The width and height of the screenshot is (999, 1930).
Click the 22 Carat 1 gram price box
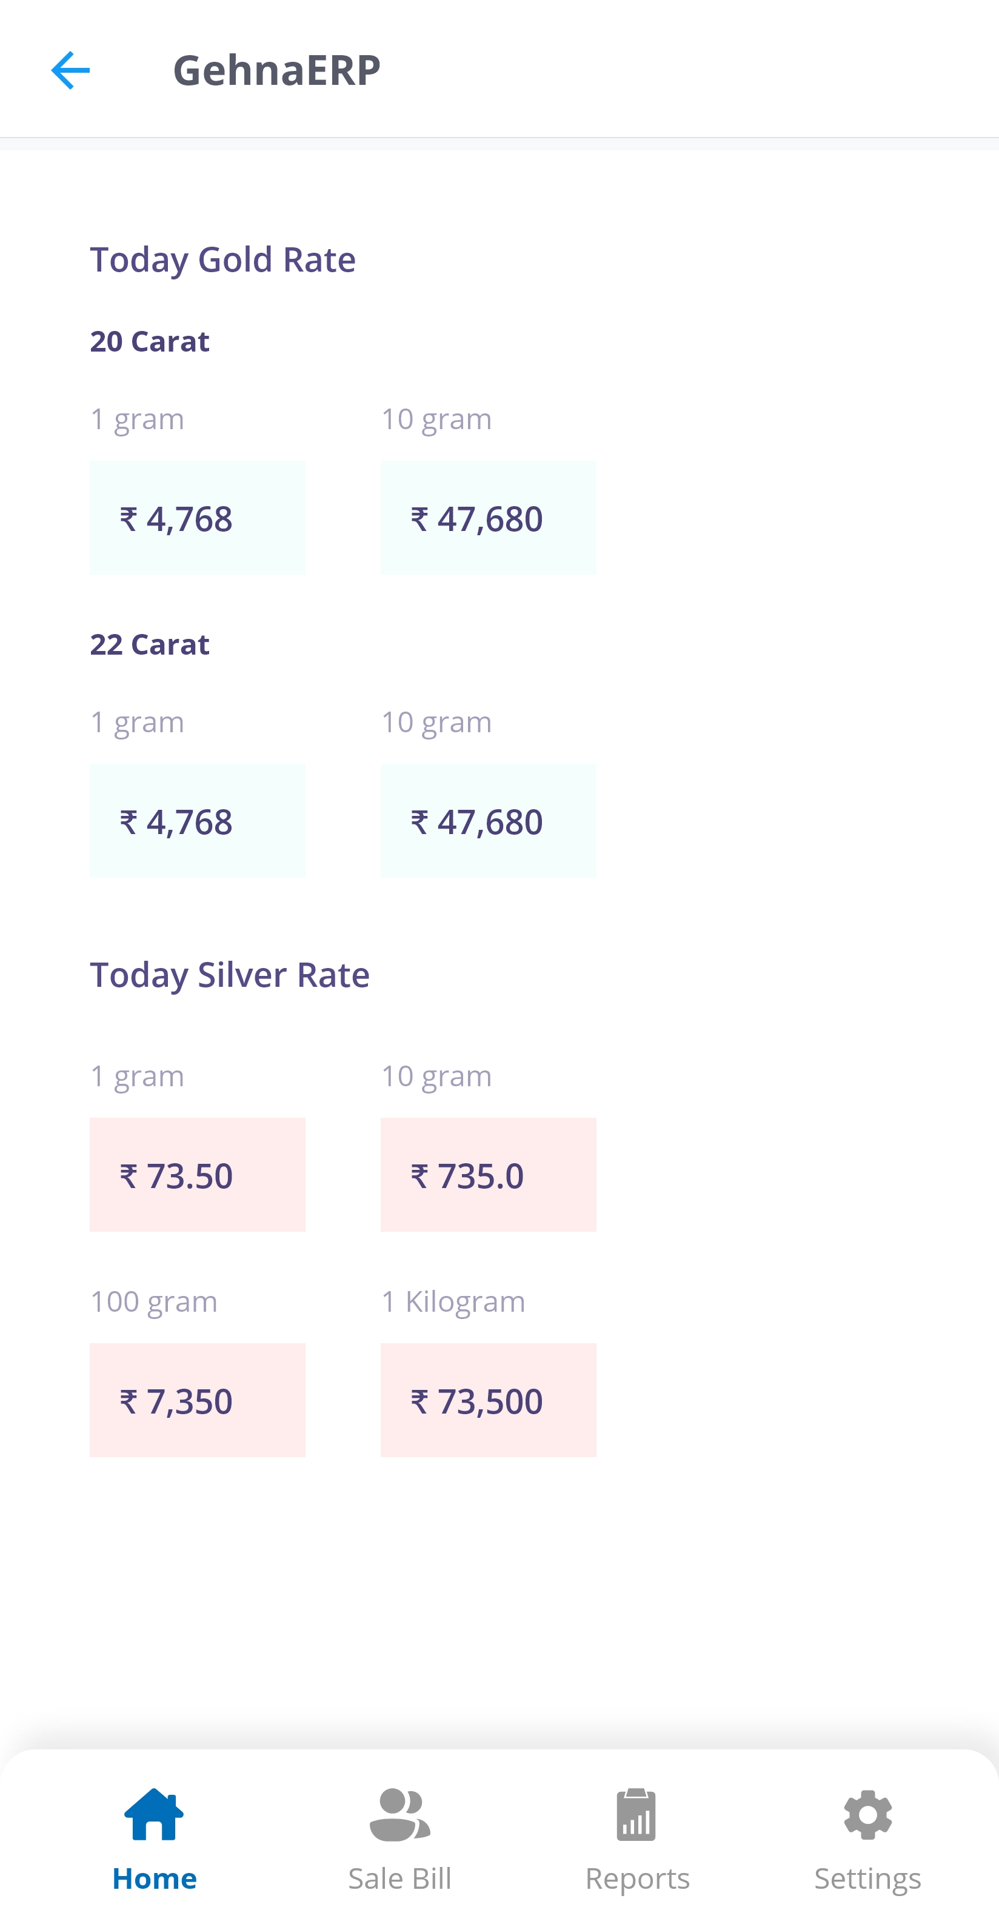point(198,820)
